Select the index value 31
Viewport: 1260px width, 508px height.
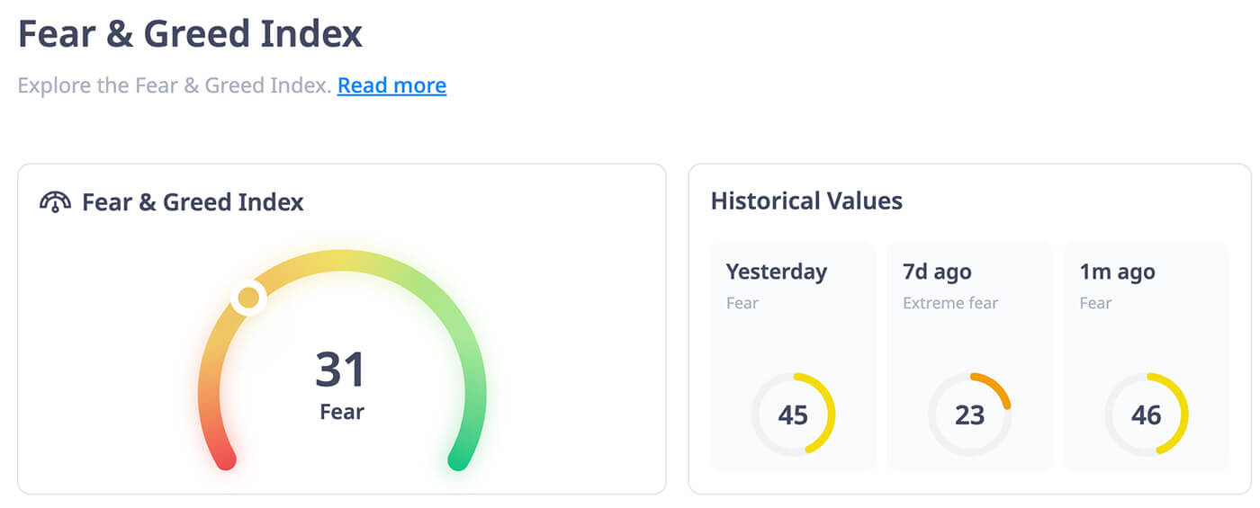point(341,370)
